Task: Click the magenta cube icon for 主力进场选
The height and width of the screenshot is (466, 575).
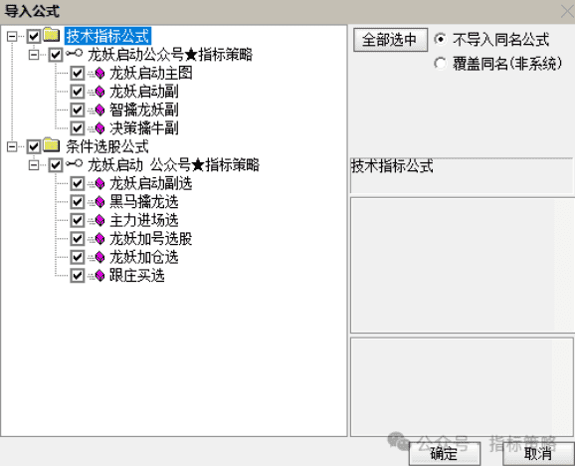Action: pyautogui.click(x=99, y=220)
